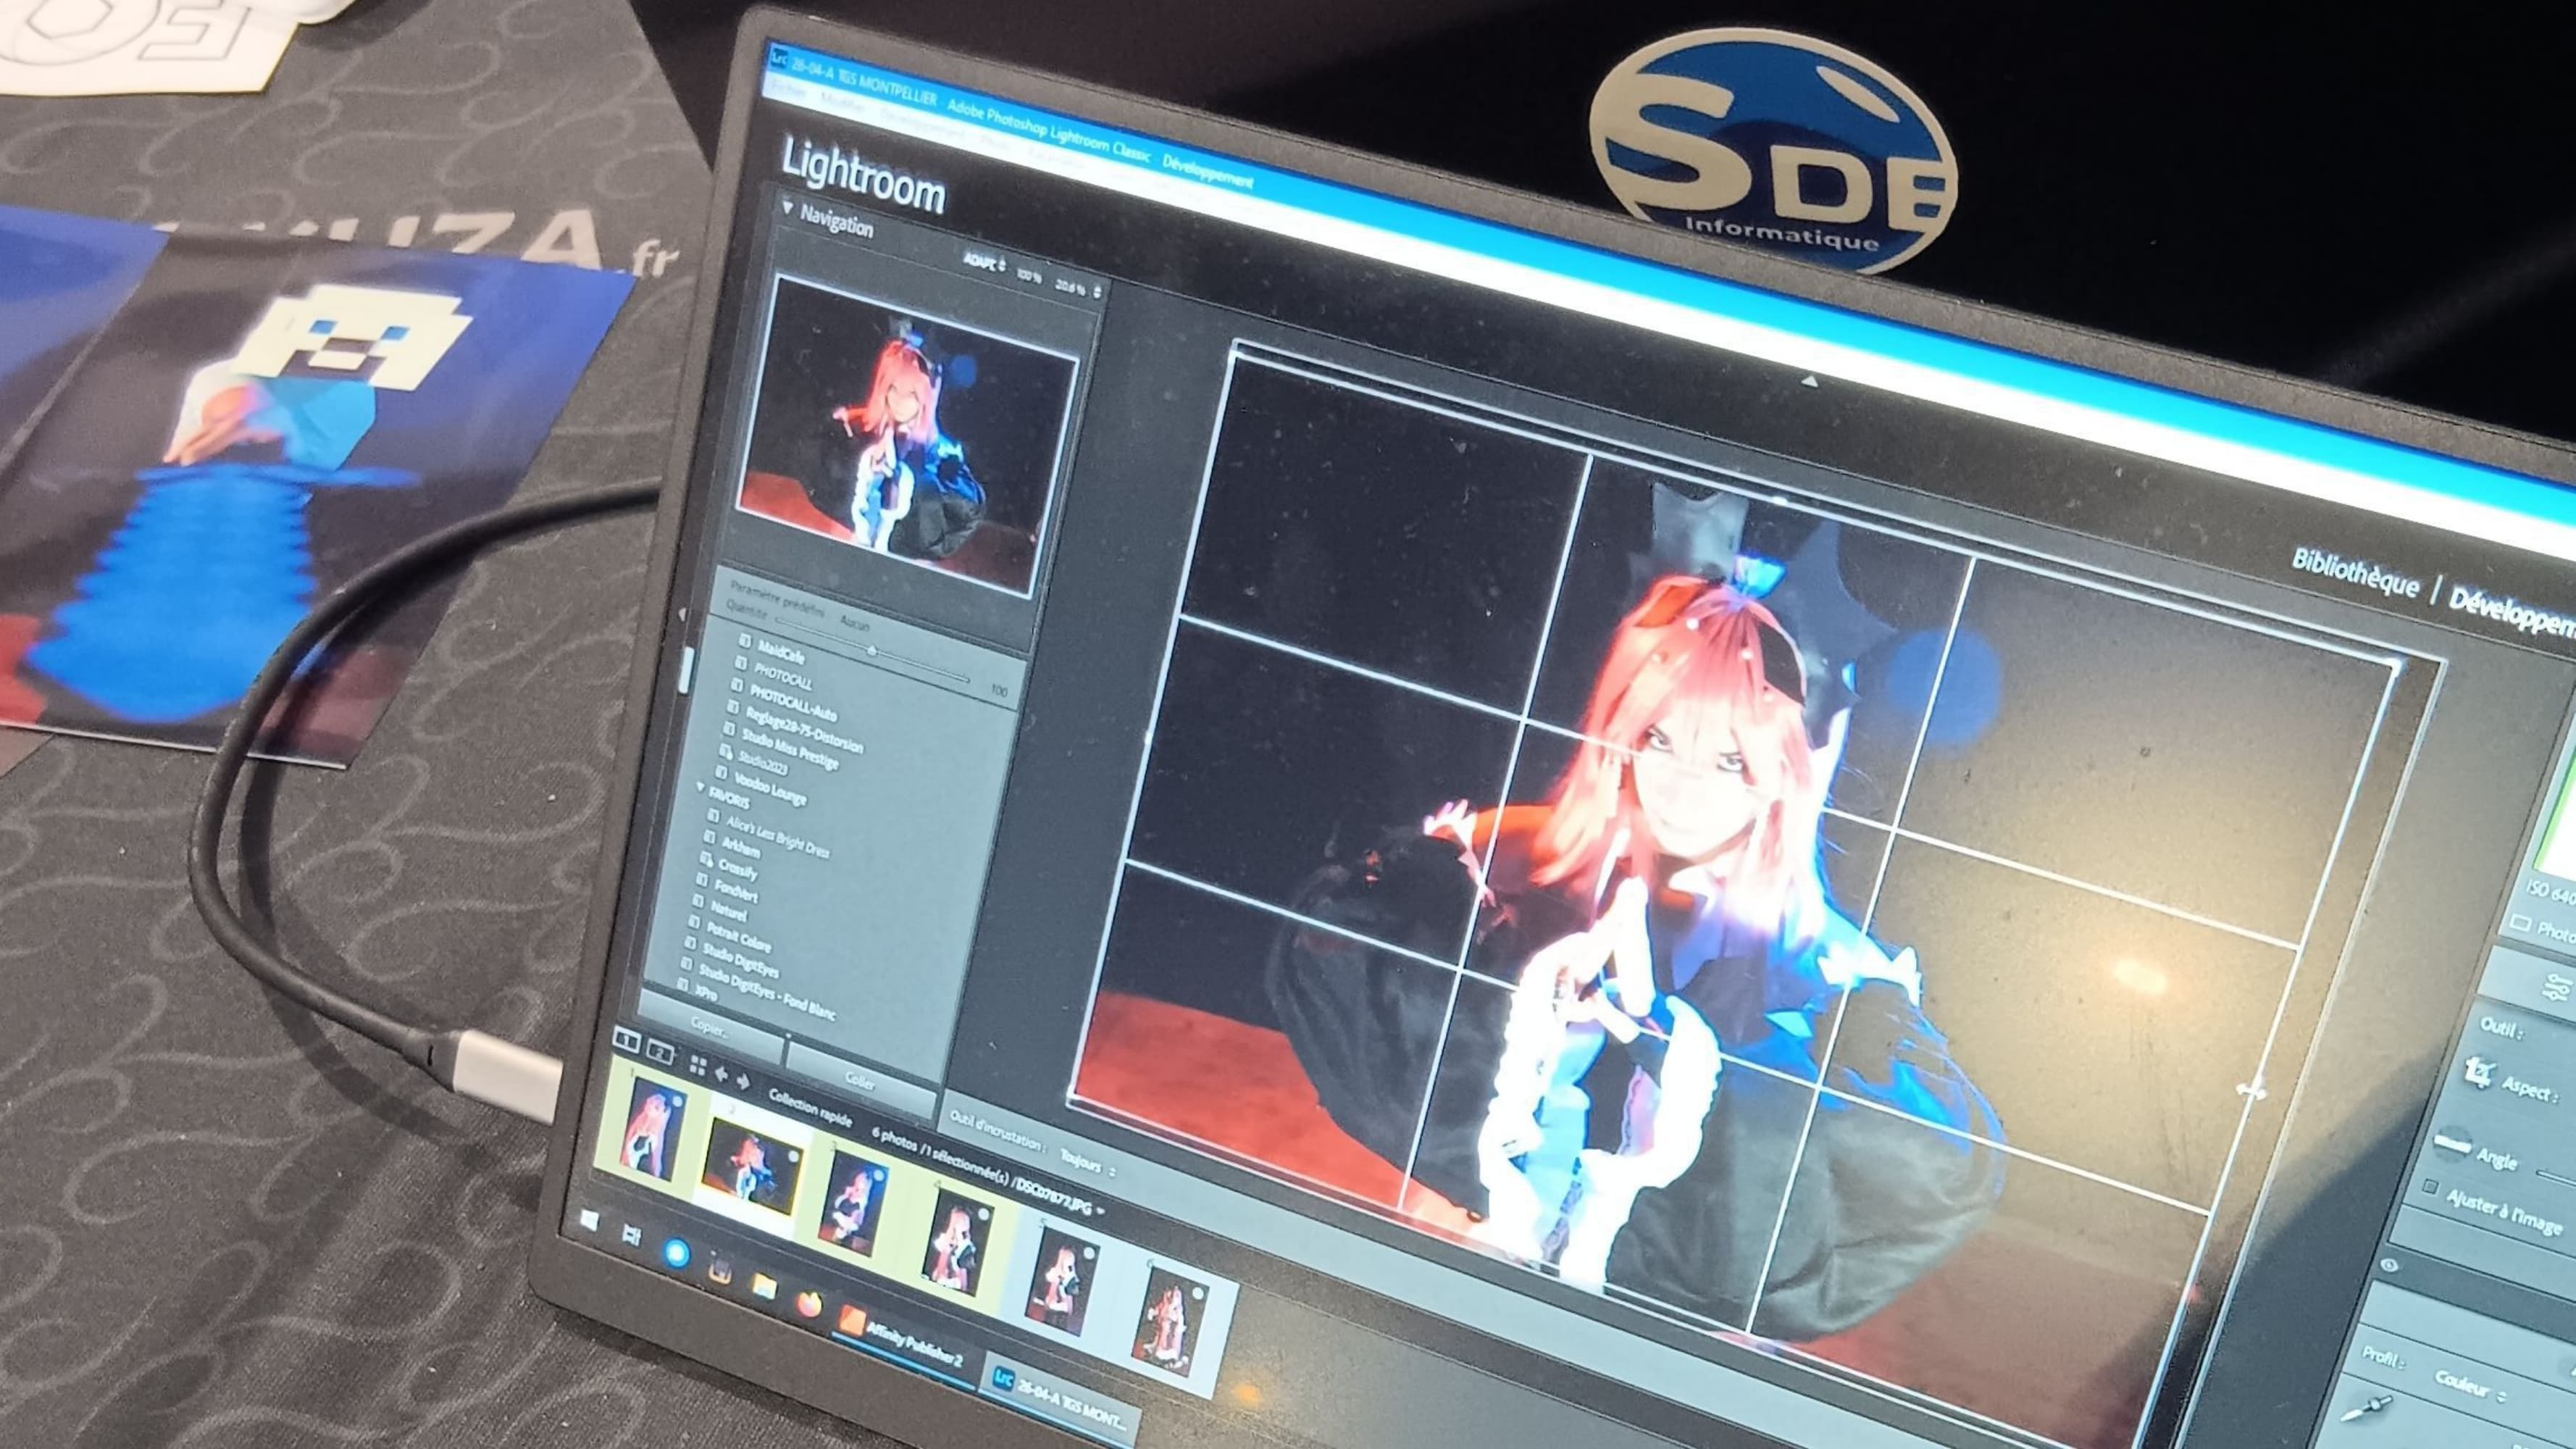
Task: Select 100 % zoom in Navigation
Action: click(1028, 275)
